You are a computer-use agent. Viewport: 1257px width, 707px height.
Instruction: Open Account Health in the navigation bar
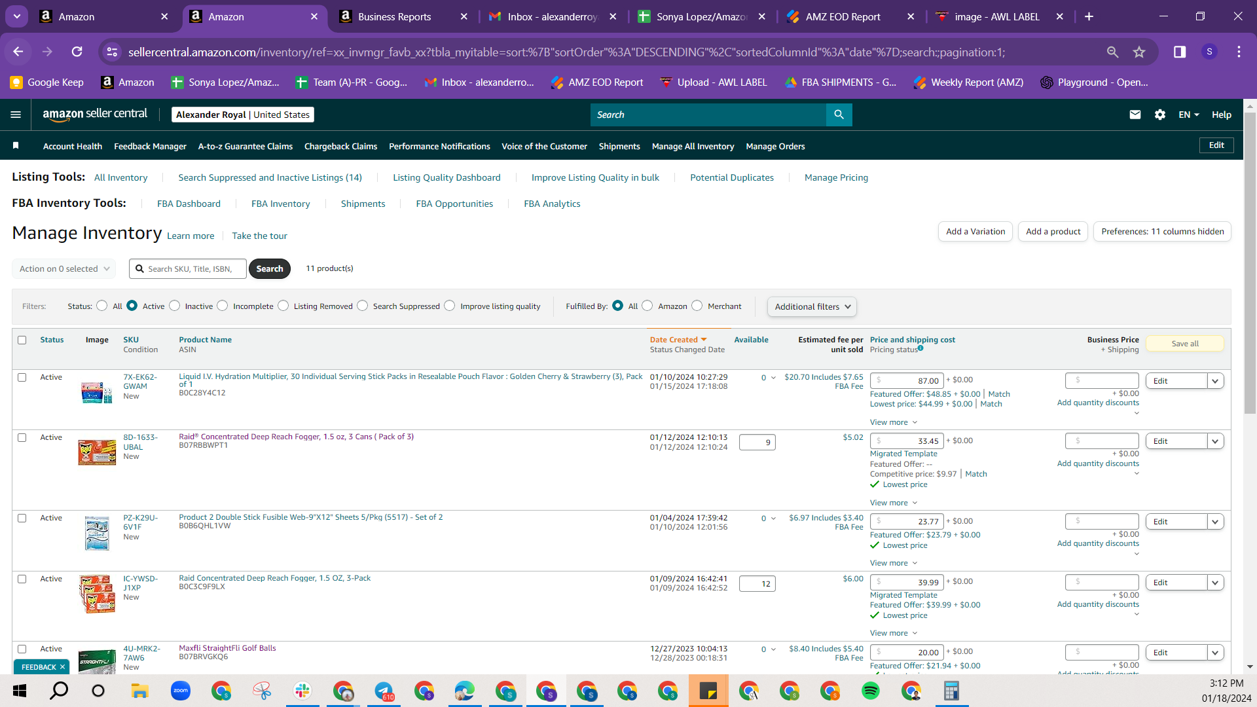73,146
